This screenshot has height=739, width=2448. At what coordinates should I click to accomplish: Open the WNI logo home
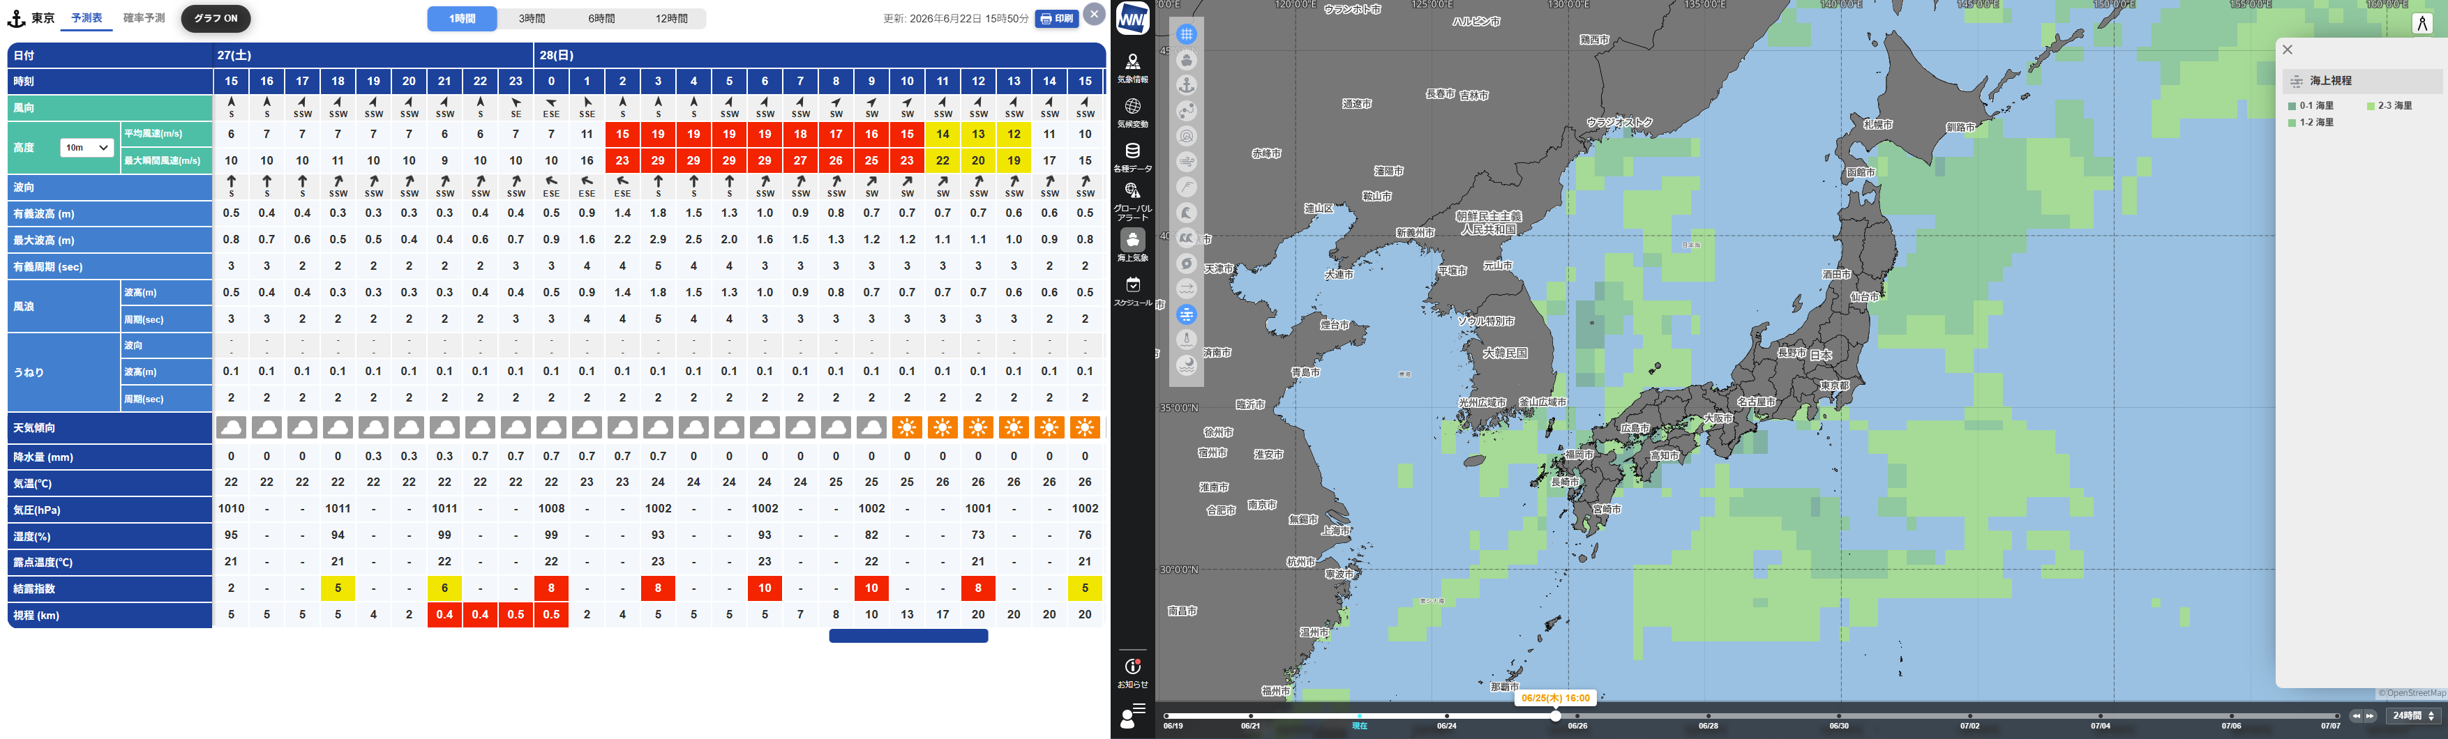click(1133, 18)
